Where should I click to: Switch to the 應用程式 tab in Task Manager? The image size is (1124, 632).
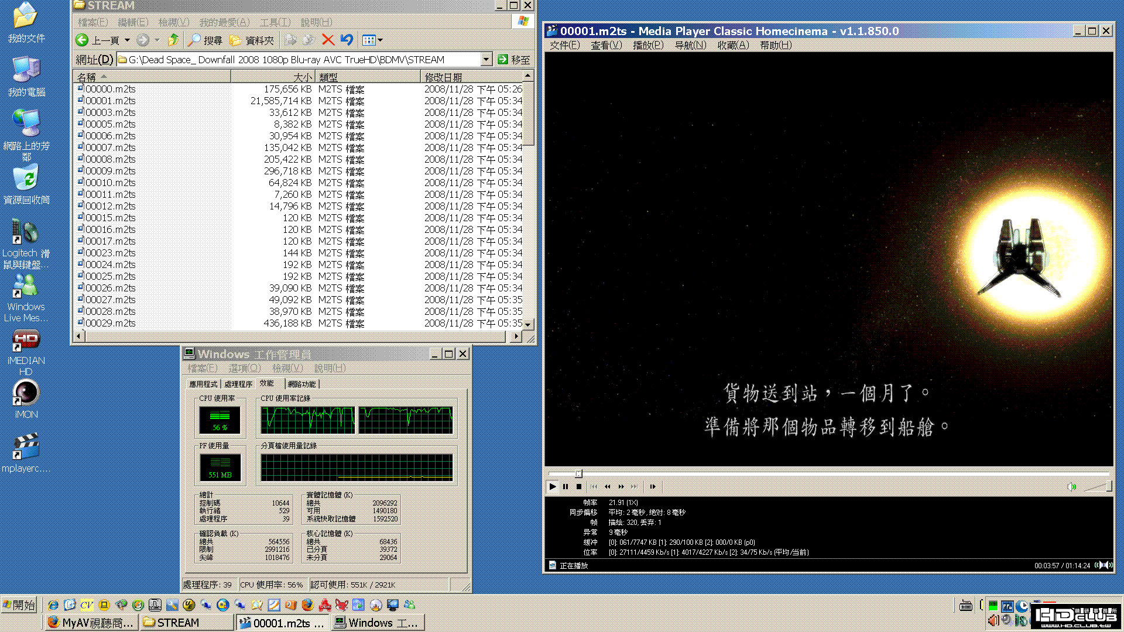tap(203, 384)
